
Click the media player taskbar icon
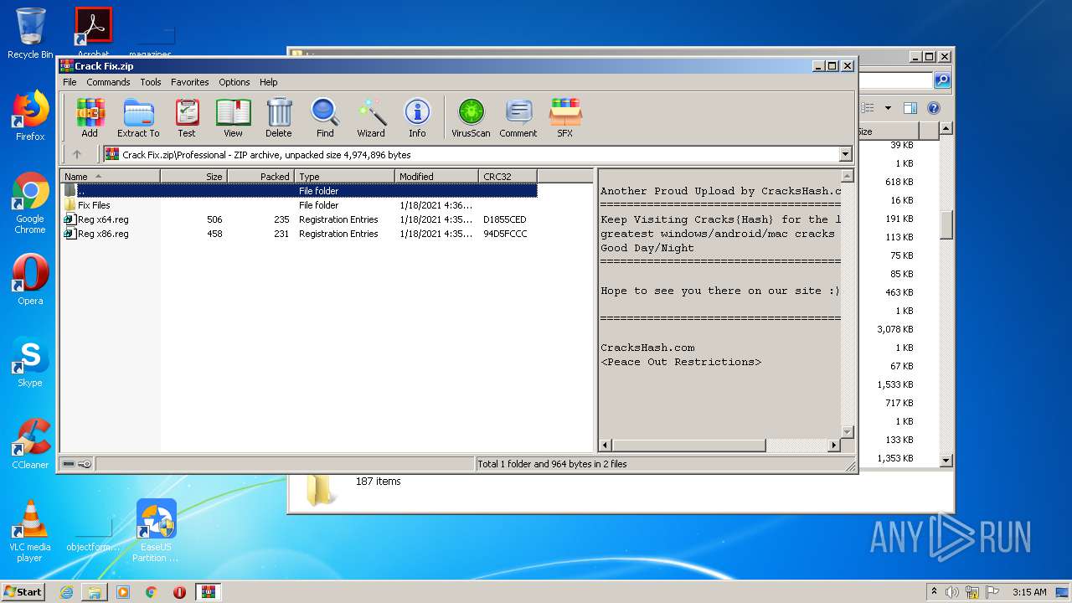pyautogui.click(x=123, y=592)
